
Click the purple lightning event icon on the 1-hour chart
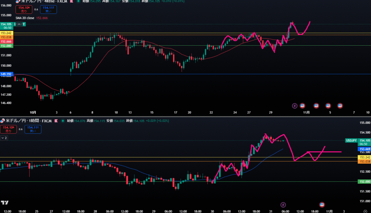(283, 205)
